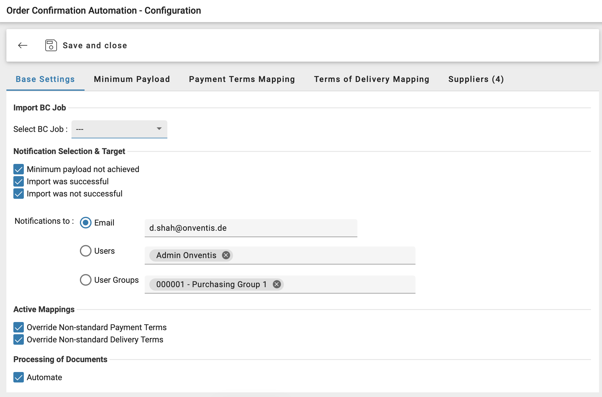Screen dimensions: 602x397
Task: Click the Select BC Job dropdown arrow
Action: click(x=159, y=129)
